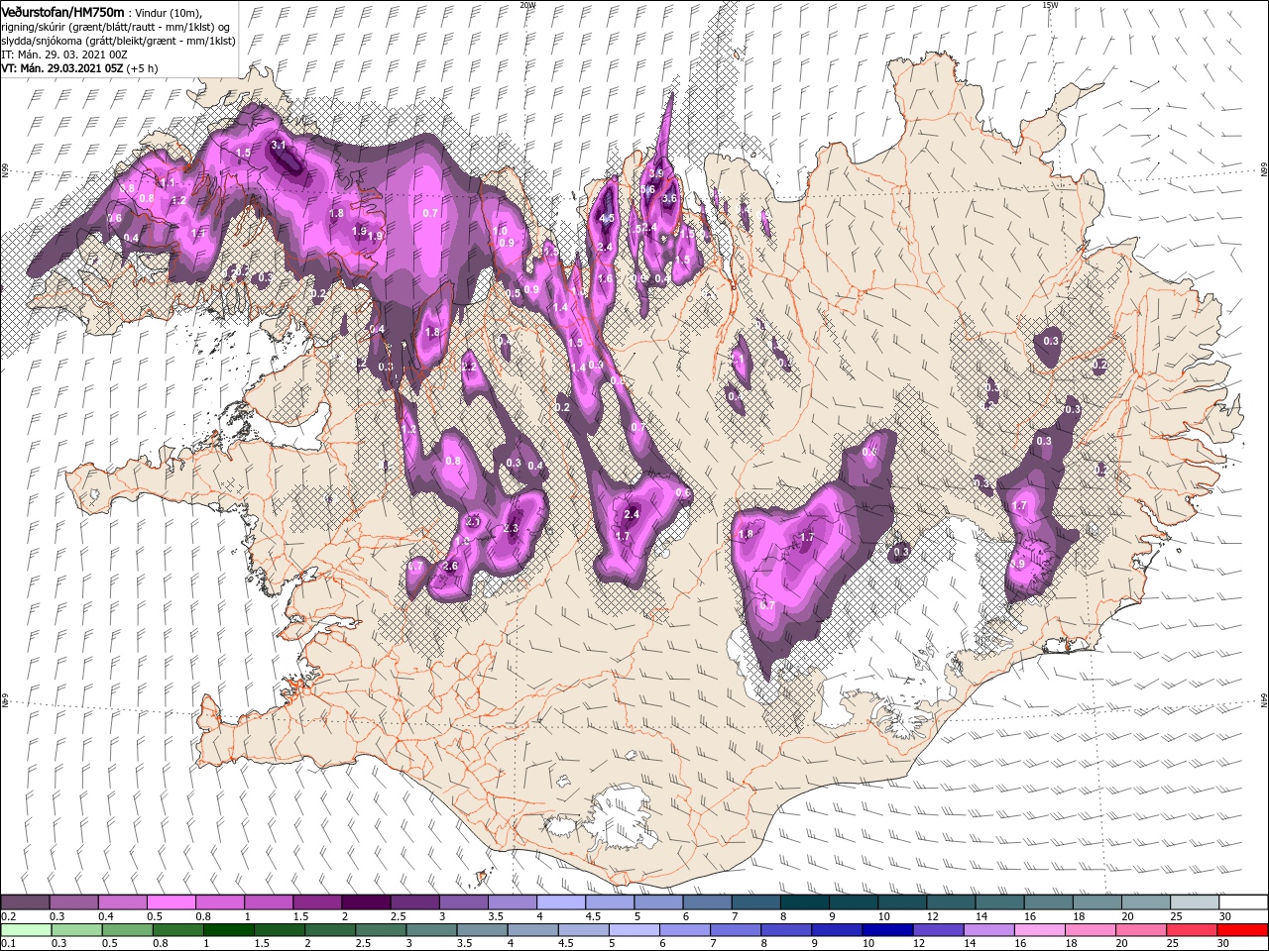Click the '30' label in the top legend row

click(x=1225, y=916)
